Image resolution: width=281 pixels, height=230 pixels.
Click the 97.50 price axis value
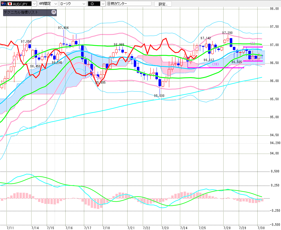coord(274,27)
